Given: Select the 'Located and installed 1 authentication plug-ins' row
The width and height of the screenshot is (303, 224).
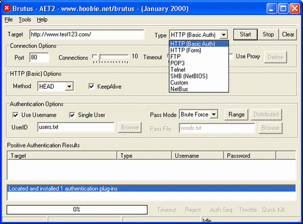Looking at the screenshot, I should [151, 189].
